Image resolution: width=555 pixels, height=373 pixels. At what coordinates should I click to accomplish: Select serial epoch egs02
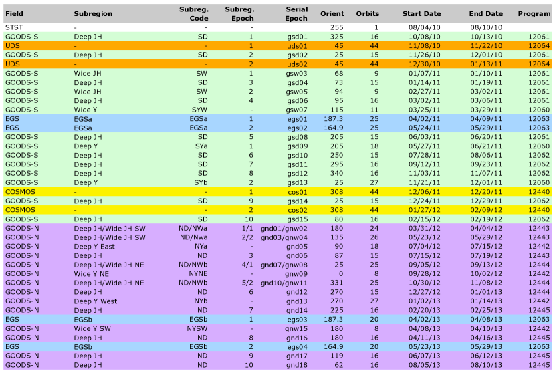298,128
